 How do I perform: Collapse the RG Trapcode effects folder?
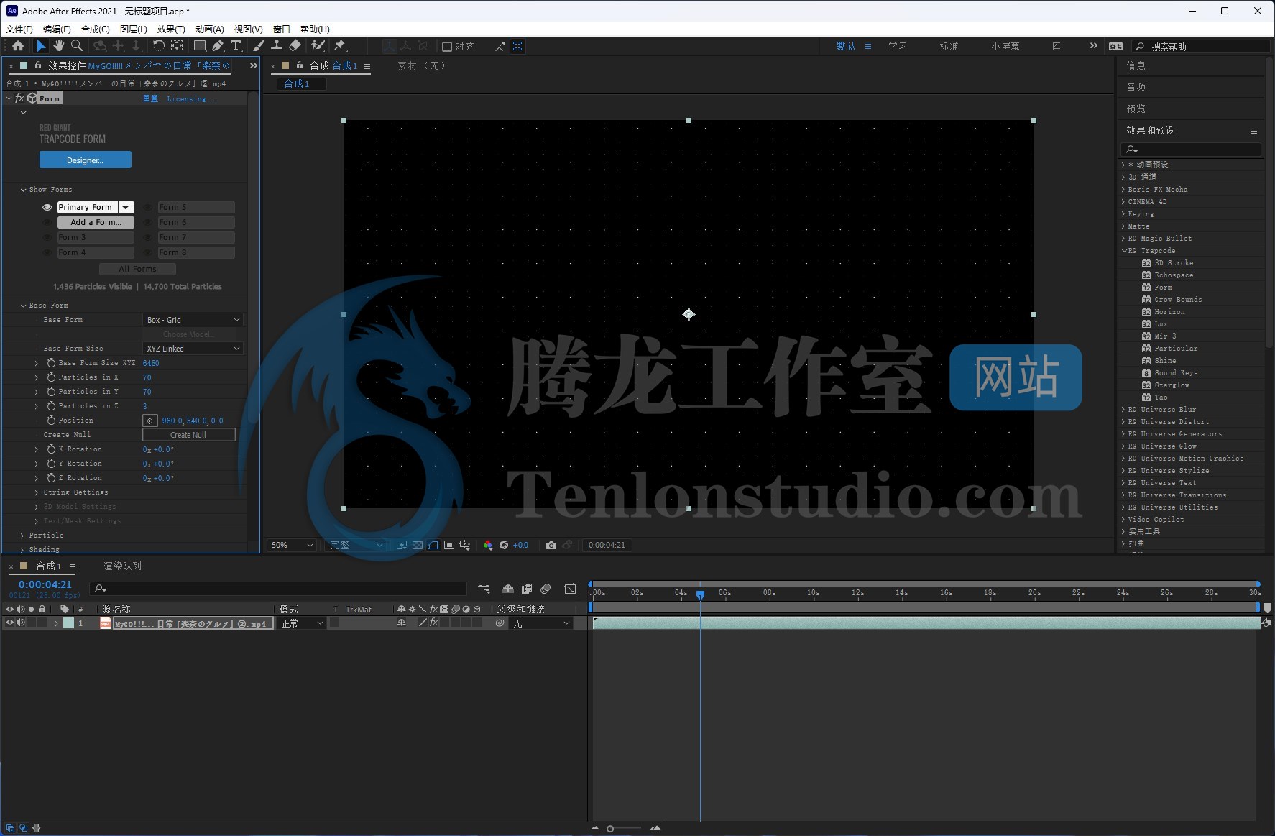click(x=1124, y=251)
